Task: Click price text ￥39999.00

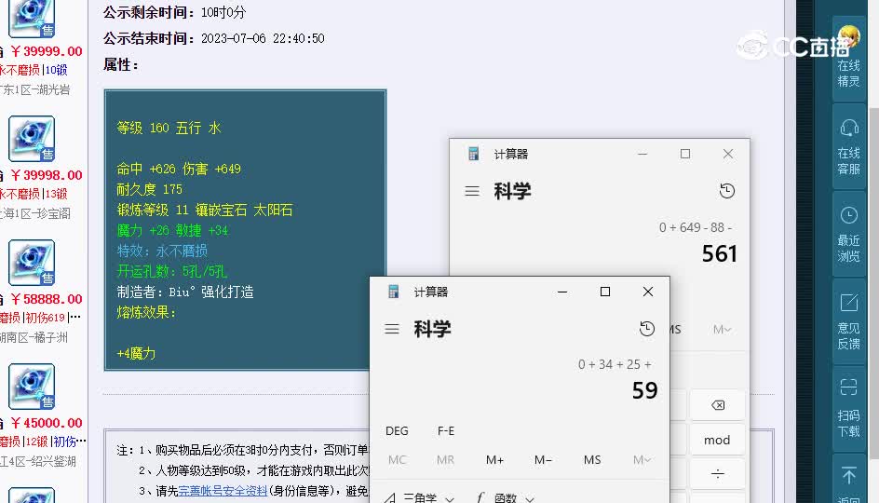Action: pyautogui.click(x=47, y=51)
